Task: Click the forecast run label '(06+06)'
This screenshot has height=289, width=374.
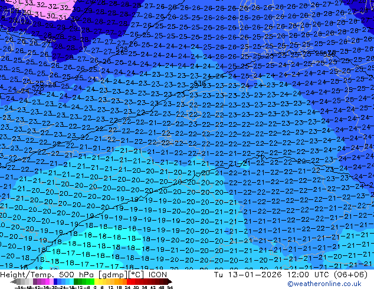Action: coord(350,275)
